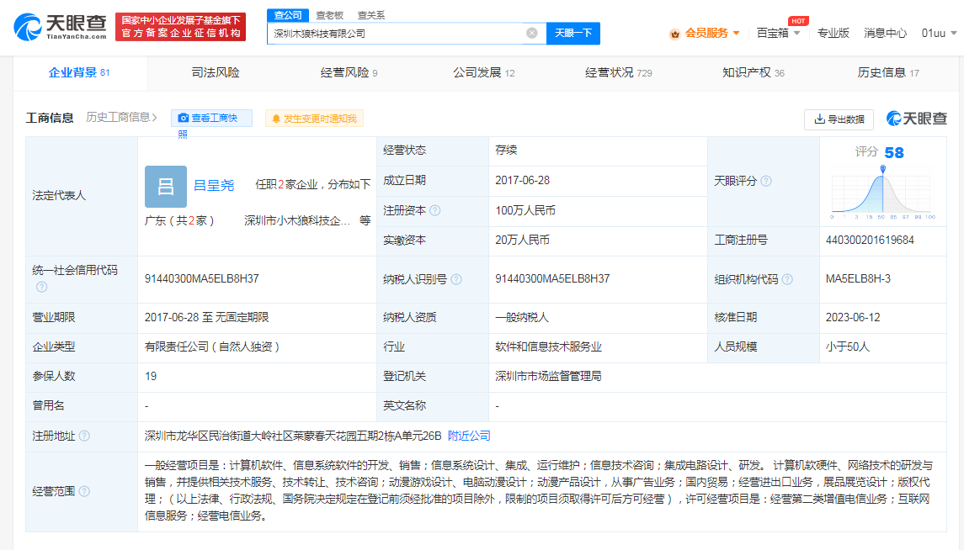Viewport: 964px width, 550px height.
Task: Click the help icon next to 注册资本
Action: tap(435, 210)
